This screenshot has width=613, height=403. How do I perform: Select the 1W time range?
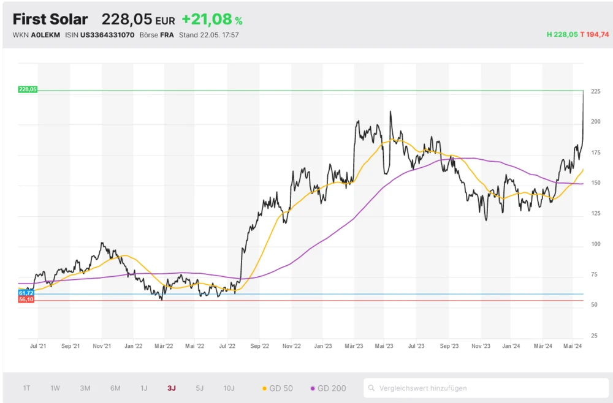click(x=55, y=388)
